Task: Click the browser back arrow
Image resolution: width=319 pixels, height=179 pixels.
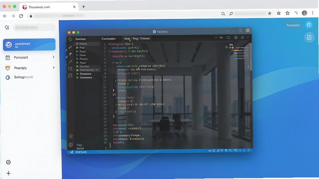Action: pyautogui.click(x=5, y=16)
